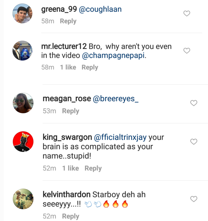View kelvinthardon's profile picture

point(23,199)
